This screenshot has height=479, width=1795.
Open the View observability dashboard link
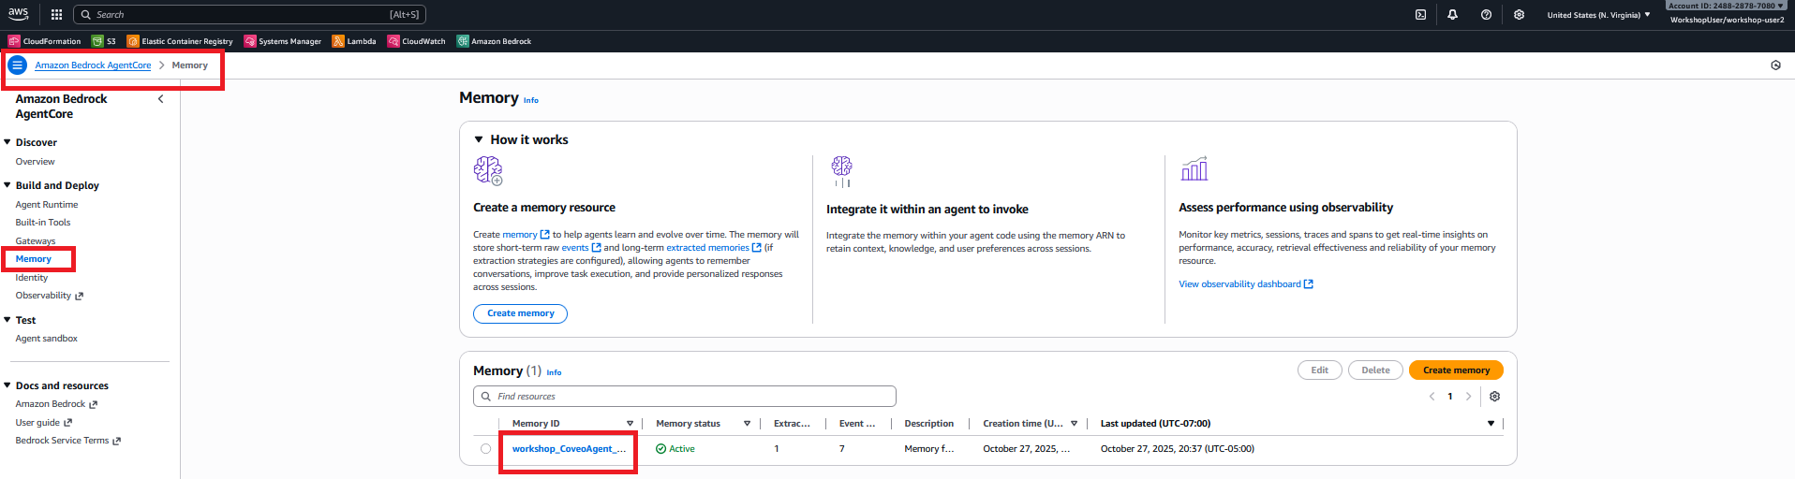tap(1246, 284)
